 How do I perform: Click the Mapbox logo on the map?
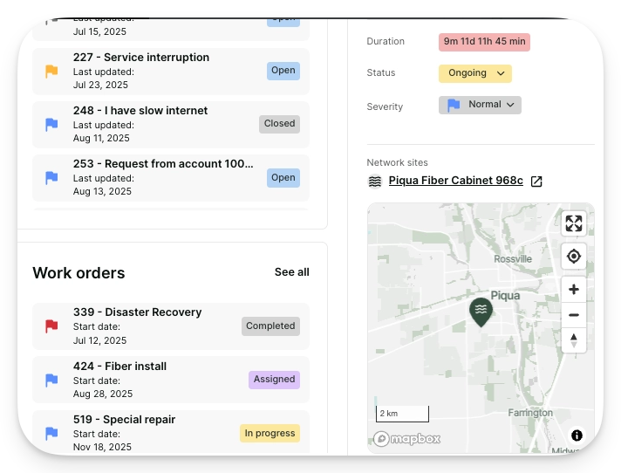[406, 439]
